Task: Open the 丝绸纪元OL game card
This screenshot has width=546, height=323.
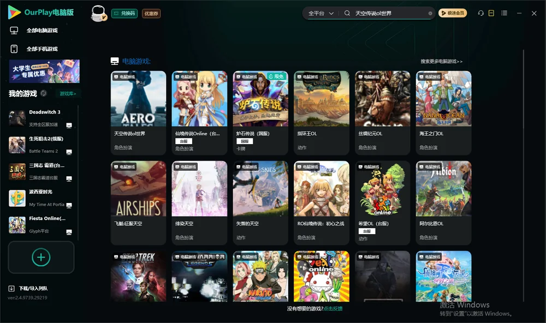Action: pyautogui.click(x=382, y=113)
